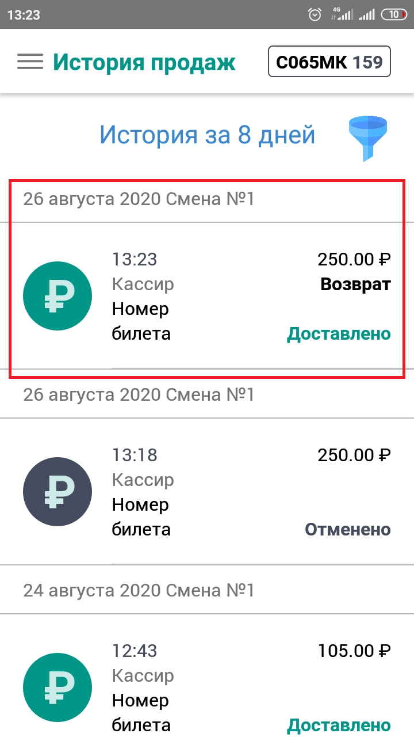Tap the first "26 августа 2020" shift header
The height and width of the screenshot is (737, 414).
[139, 199]
